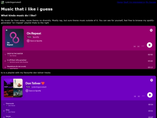The height and width of the screenshot is (118, 157).
Task: Skip to next track in On Repeat player
Action: click(138, 46)
